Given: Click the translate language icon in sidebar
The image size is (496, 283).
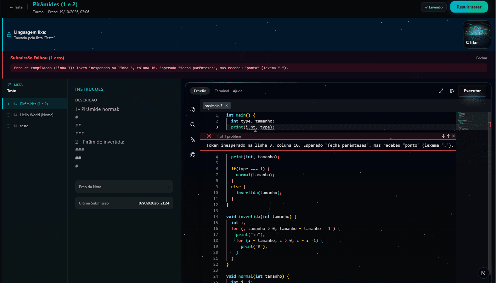Looking at the screenshot, I should [x=193, y=139].
